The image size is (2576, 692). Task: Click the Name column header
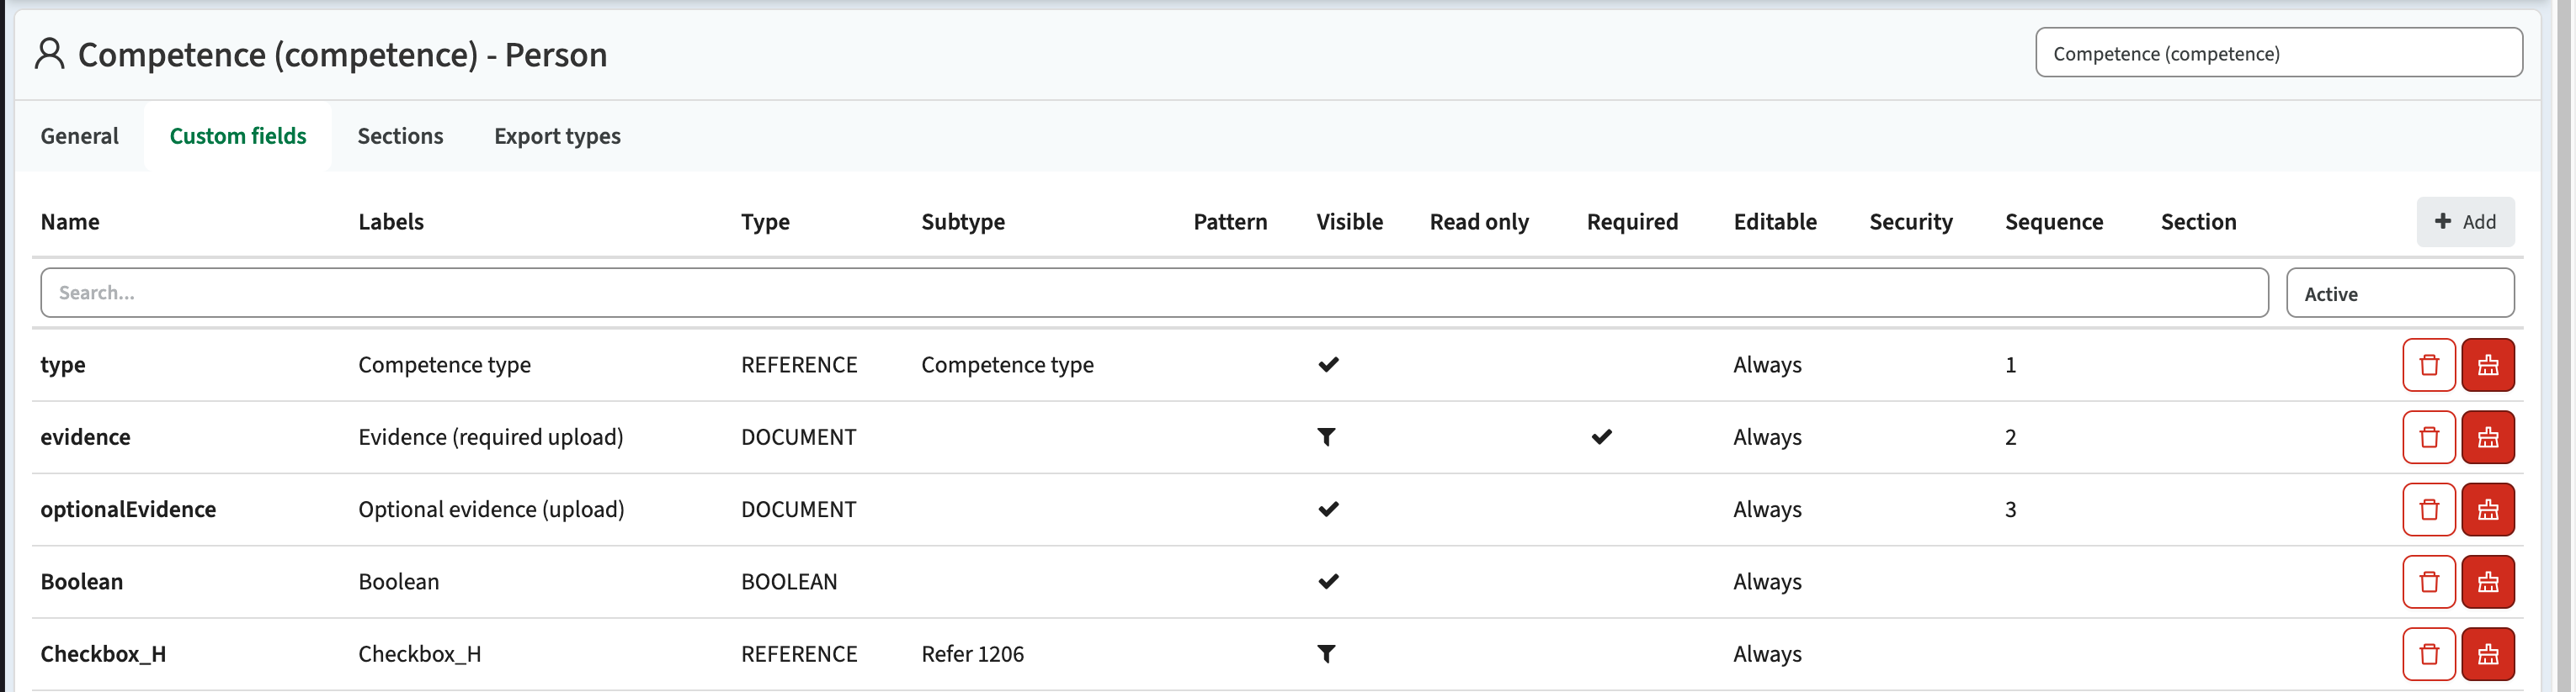70,222
